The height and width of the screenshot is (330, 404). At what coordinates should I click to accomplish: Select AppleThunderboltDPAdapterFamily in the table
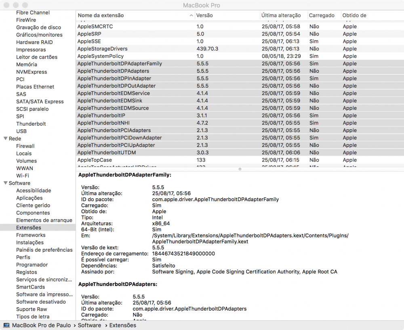point(240,64)
